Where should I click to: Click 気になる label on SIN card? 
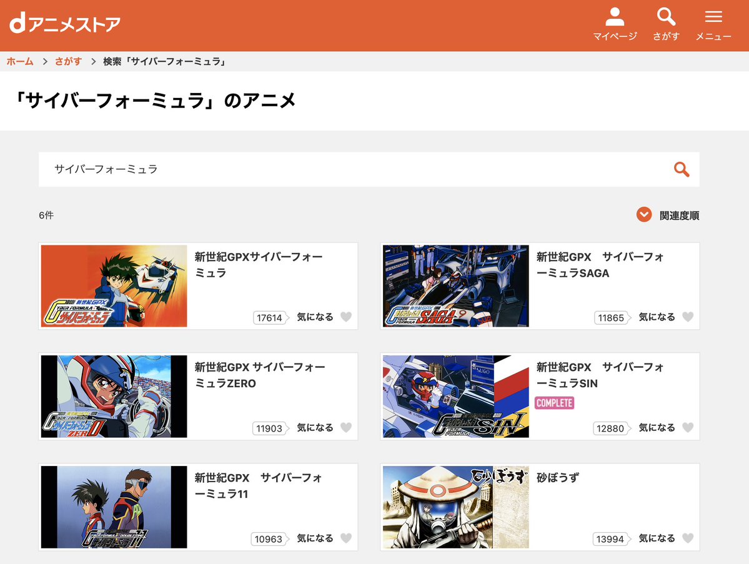coord(657,427)
